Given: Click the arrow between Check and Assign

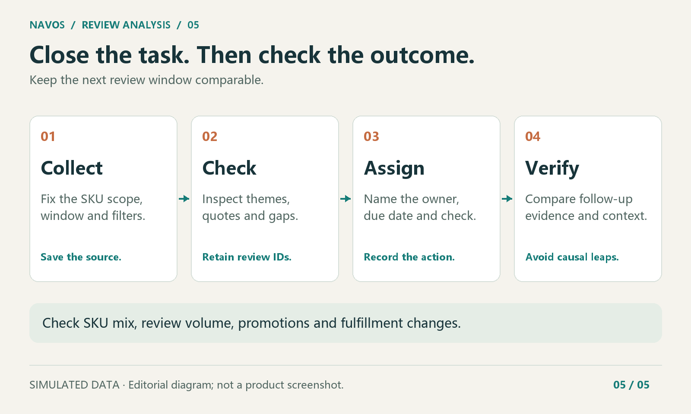Looking at the screenshot, I should 345,199.
